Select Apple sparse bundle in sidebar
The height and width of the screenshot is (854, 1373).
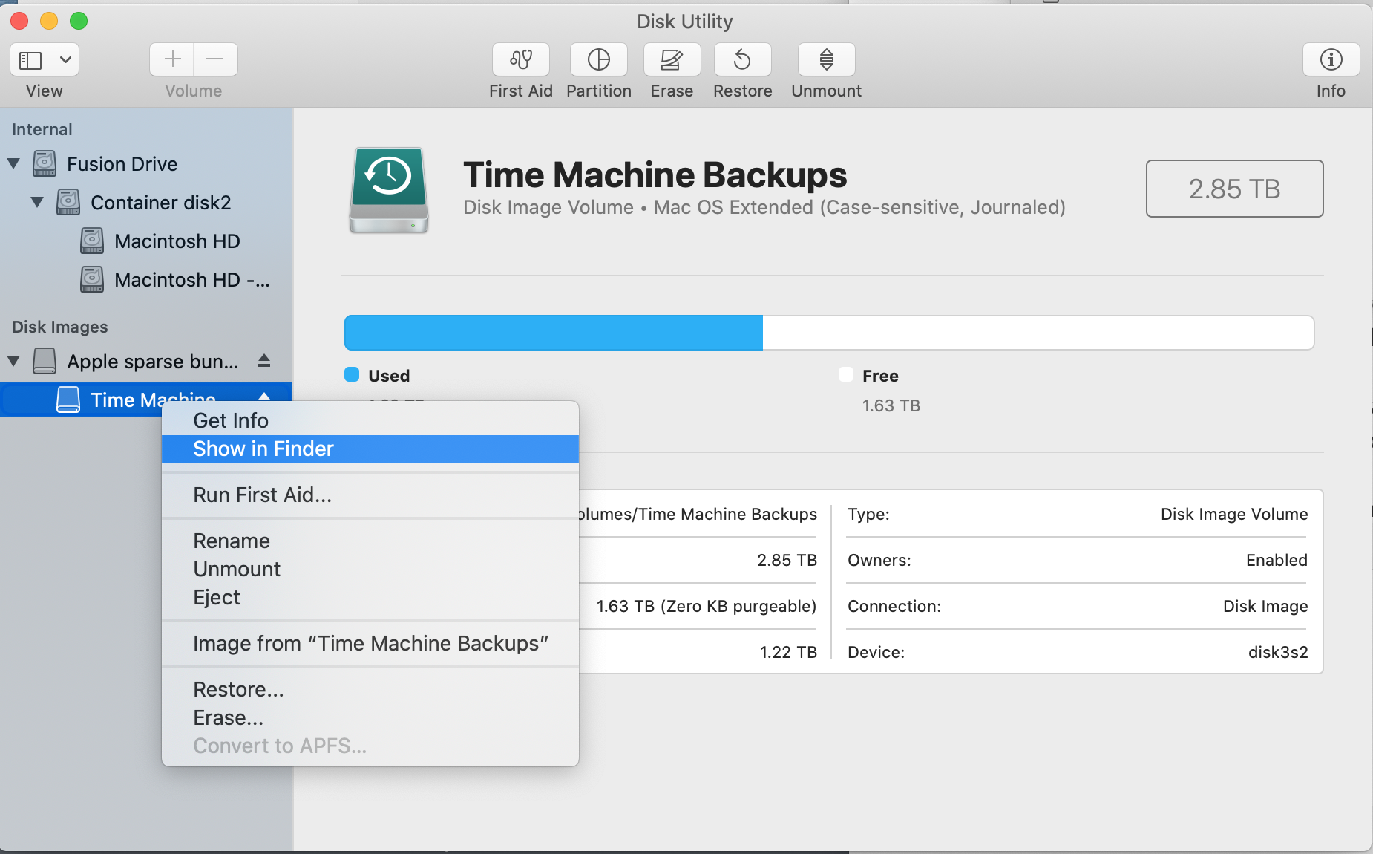click(153, 361)
